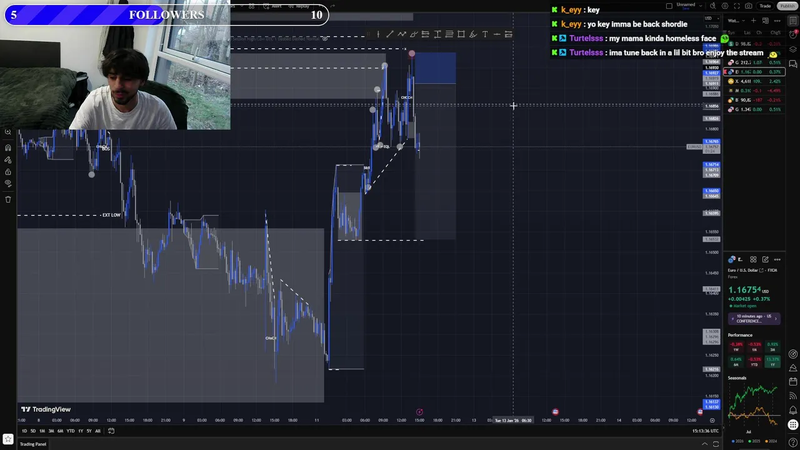Open watchlist more options ellipsis
This screenshot has width=800, height=450.
coord(777,21)
